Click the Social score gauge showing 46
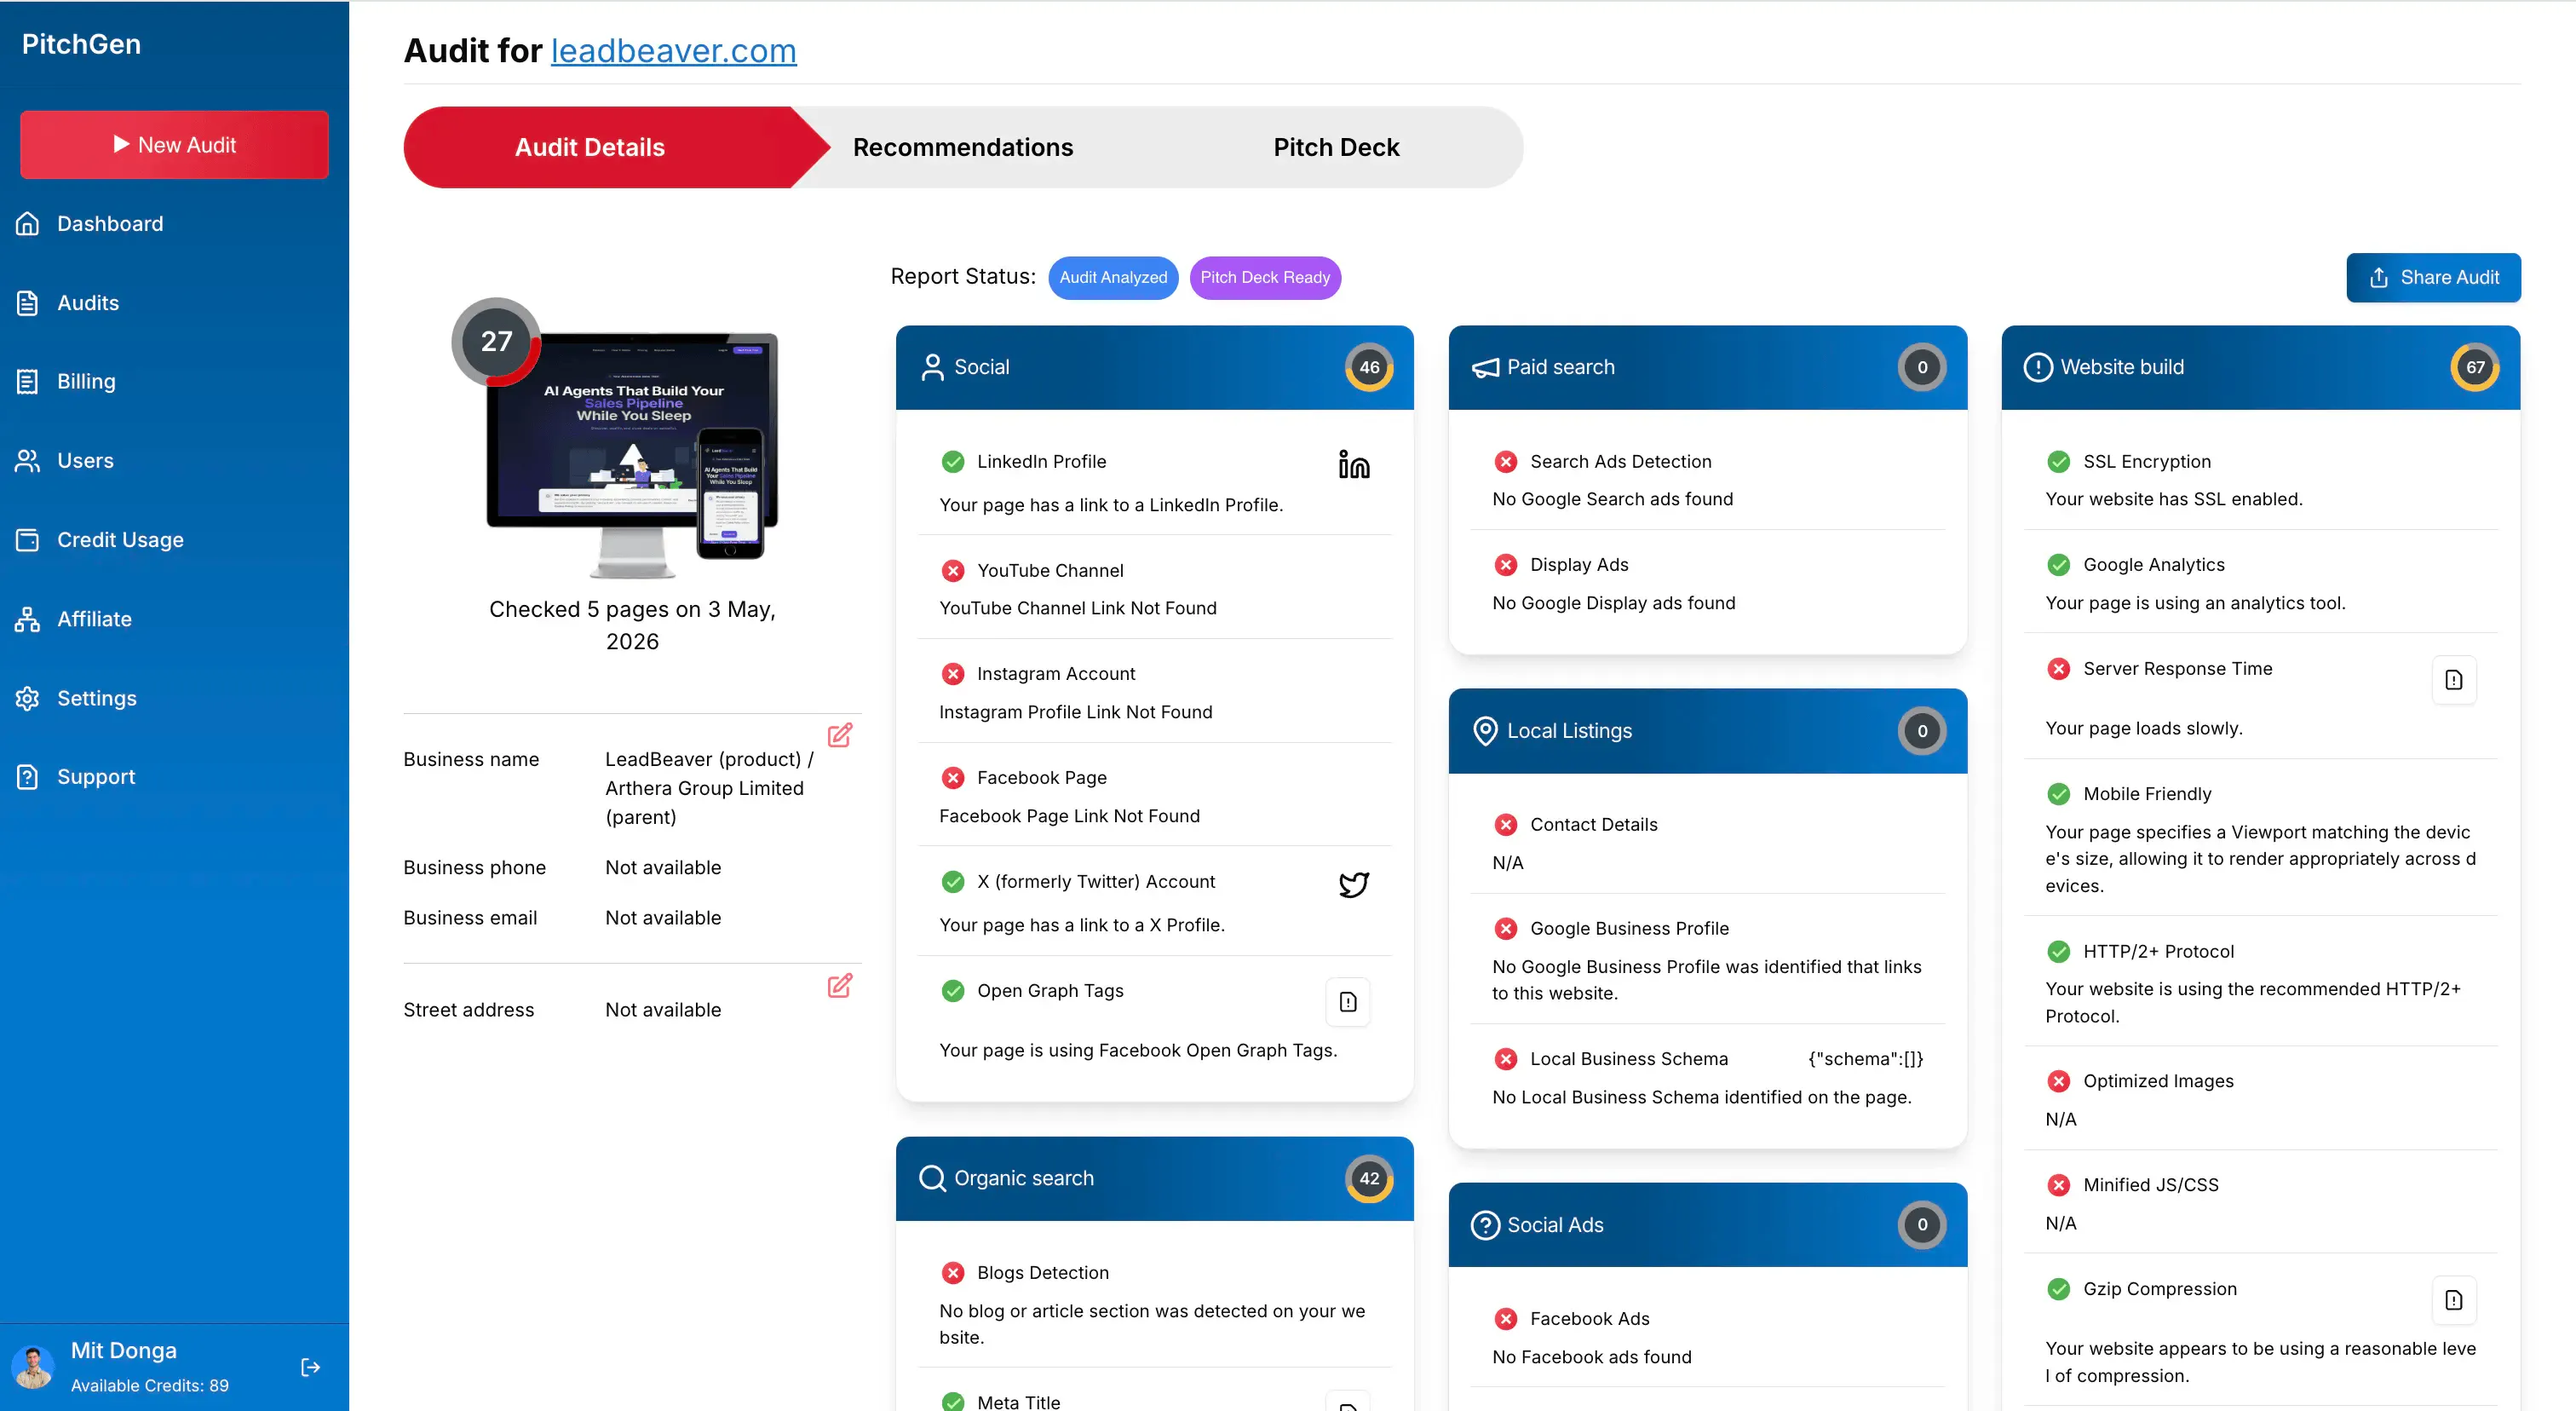This screenshot has height=1411, width=2576. [x=1369, y=367]
